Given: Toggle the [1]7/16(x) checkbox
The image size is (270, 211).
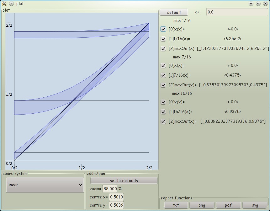Looking at the screenshot, I should (163, 75).
